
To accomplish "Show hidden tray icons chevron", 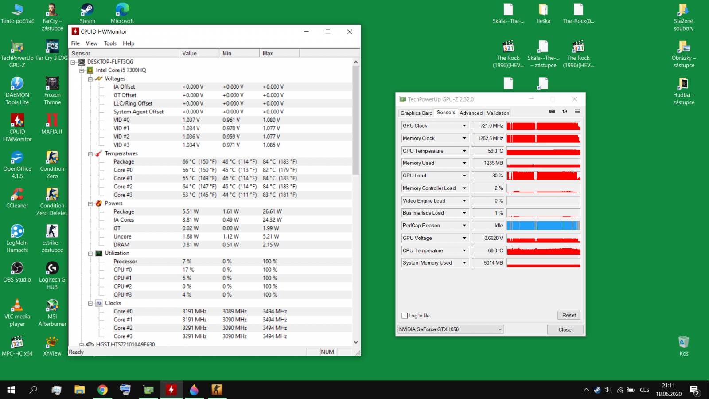I will coord(586,390).
